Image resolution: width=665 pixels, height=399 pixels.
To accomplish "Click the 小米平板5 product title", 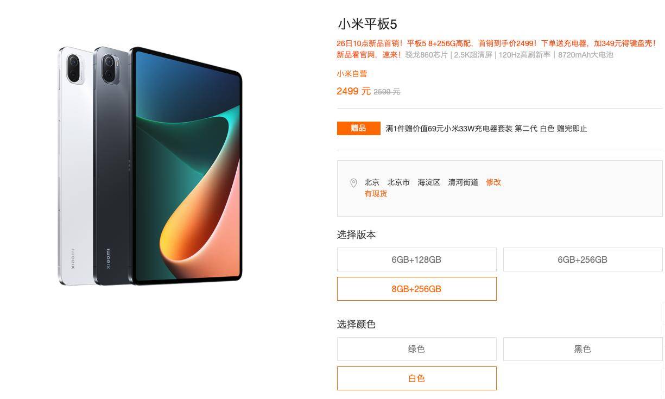I will point(368,24).
